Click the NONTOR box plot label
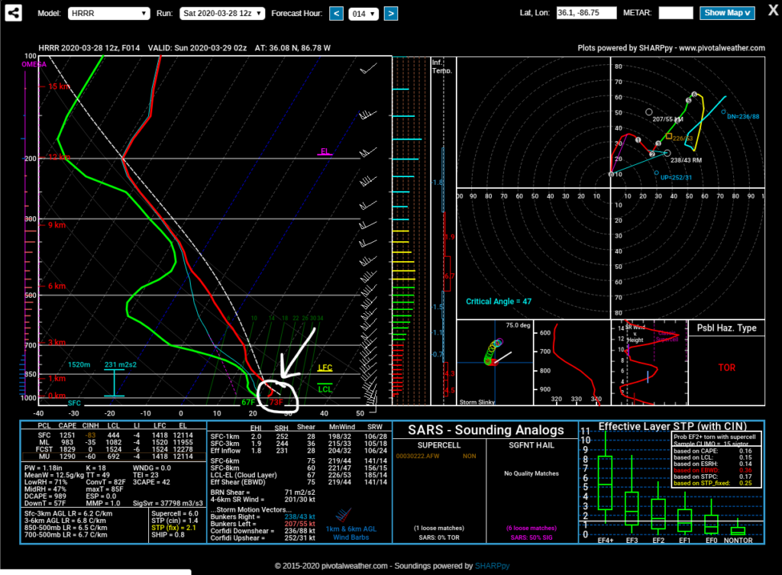 point(738,541)
